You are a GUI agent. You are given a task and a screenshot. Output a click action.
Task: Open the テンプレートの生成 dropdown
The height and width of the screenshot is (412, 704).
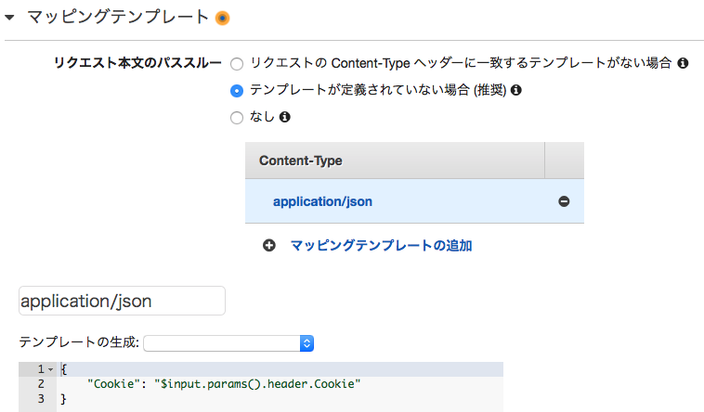tap(229, 343)
